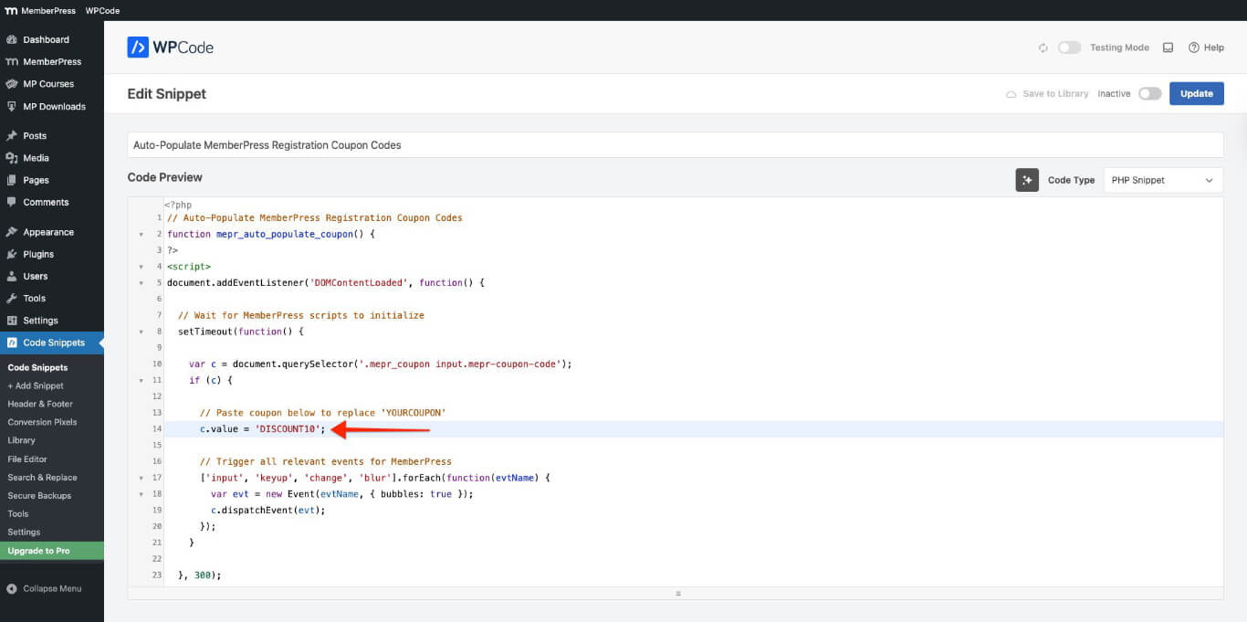Select Conversion Pixels in the sidebar
This screenshot has height=622, width=1247.
coord(43,422)
